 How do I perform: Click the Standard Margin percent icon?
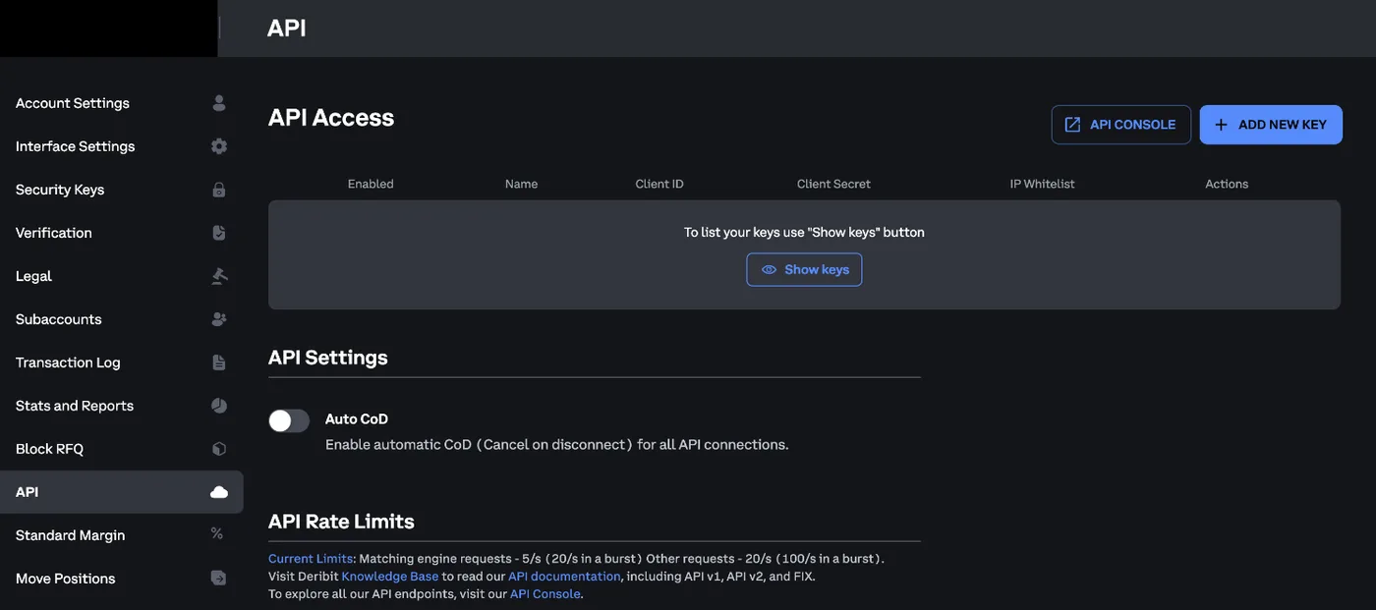217,534
